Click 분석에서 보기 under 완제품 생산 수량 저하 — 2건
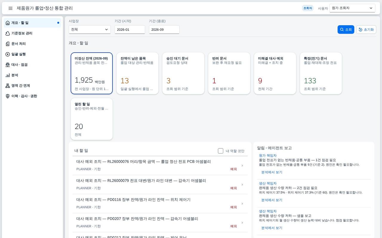This screenshot has height=238, width=382. click(272, 200)
